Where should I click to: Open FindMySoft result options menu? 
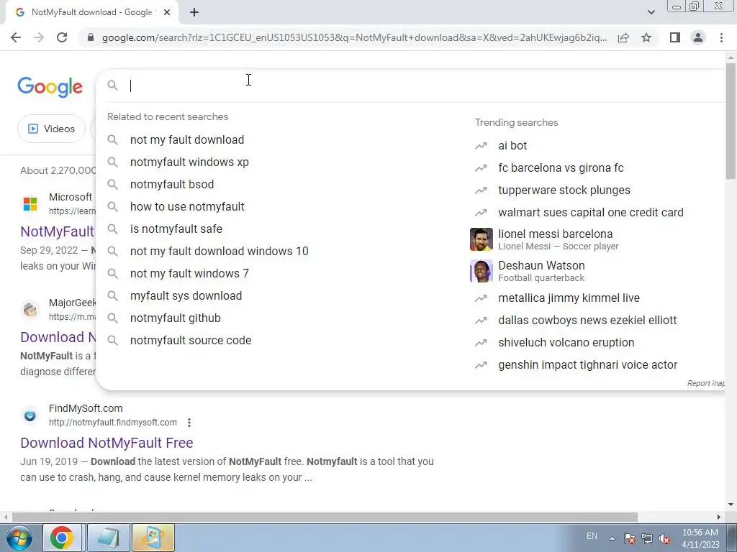click(x=189, y=423)
